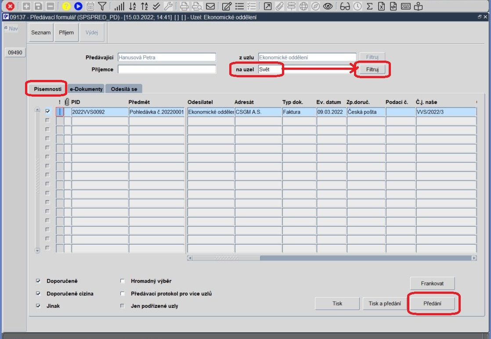491x339 pixels.
Task: Click the envelope mail icon
Action: point(210,6)
